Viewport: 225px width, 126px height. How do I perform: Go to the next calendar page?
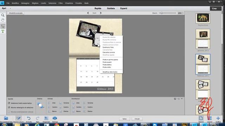[101, 13]
